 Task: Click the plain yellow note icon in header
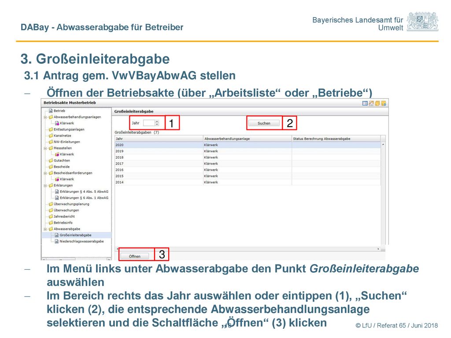377,103
